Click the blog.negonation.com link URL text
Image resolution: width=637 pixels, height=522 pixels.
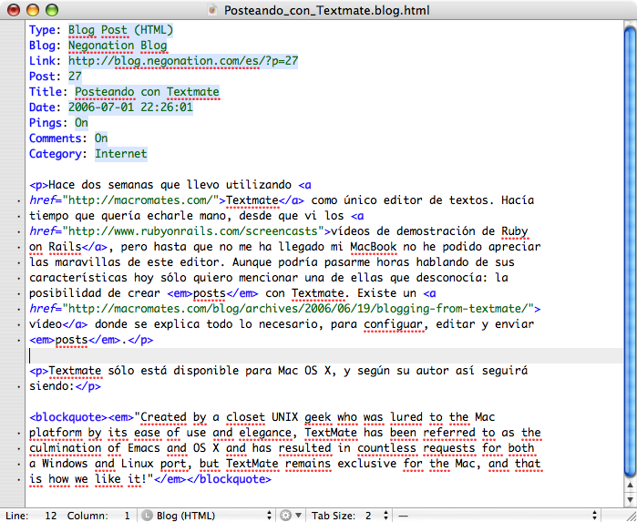[x=183, y=61]
